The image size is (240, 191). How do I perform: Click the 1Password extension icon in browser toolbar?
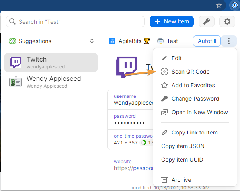234,5
